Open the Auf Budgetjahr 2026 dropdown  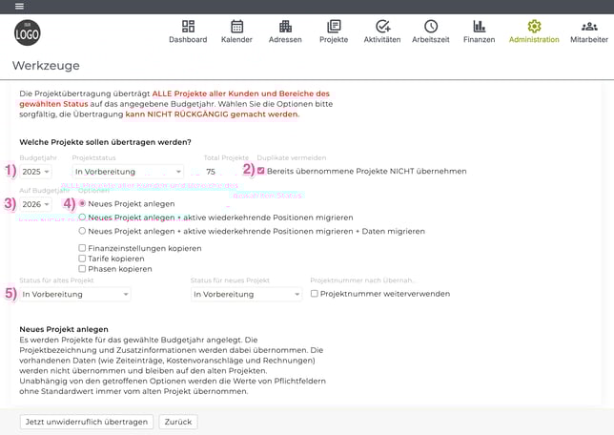pos(35,204)
